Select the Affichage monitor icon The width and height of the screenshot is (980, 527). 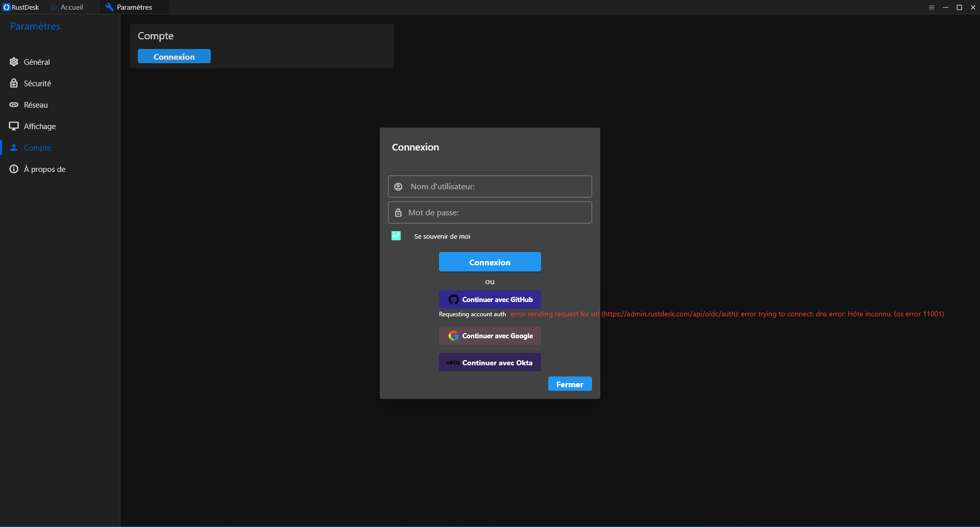click(14, 126)
